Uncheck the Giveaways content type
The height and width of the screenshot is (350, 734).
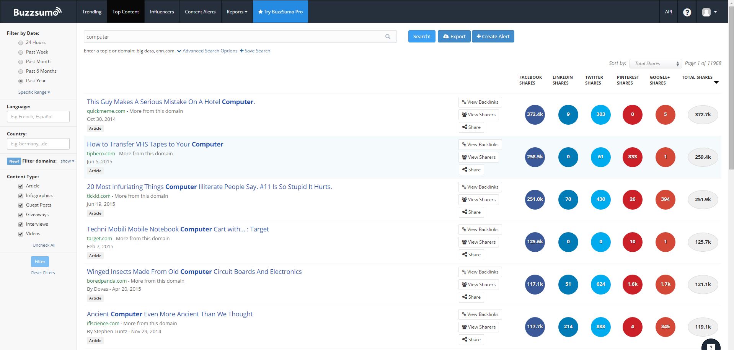tap(21, 215)
